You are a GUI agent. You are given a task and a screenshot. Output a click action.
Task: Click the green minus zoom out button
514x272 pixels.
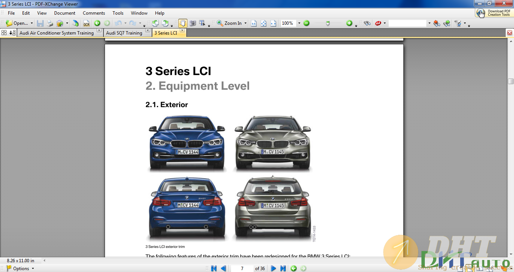(x=306, y=23)
